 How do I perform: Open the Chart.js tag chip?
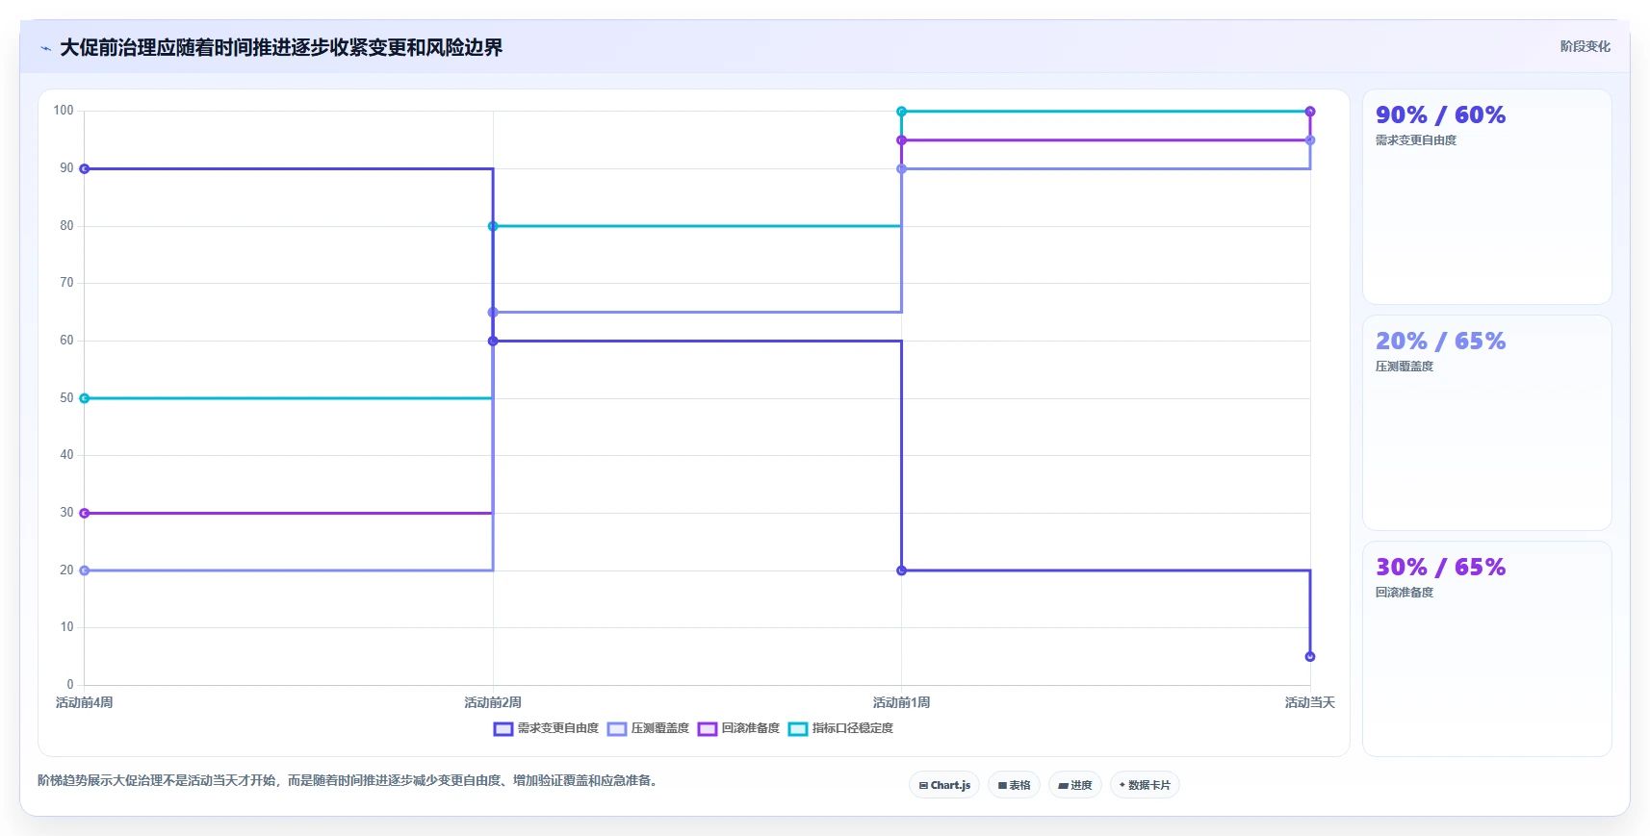click(x=944, y=785)
